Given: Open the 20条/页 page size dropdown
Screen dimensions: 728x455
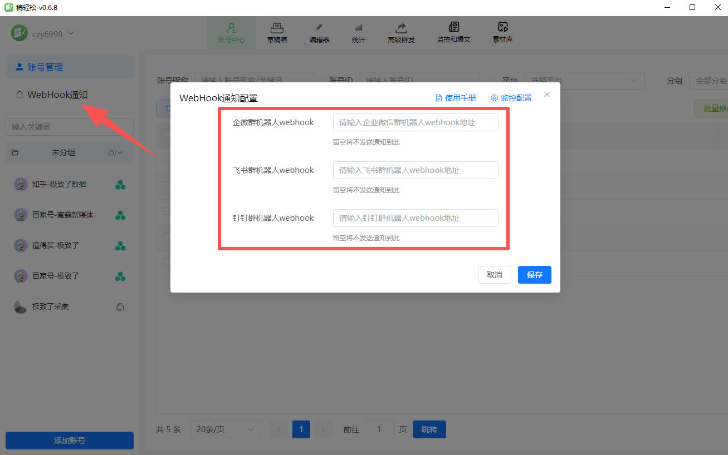Looking at the screenshot, I should (225, 429).
